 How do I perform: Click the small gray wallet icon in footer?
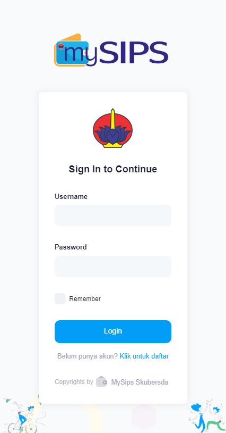(x=101, y=381)
